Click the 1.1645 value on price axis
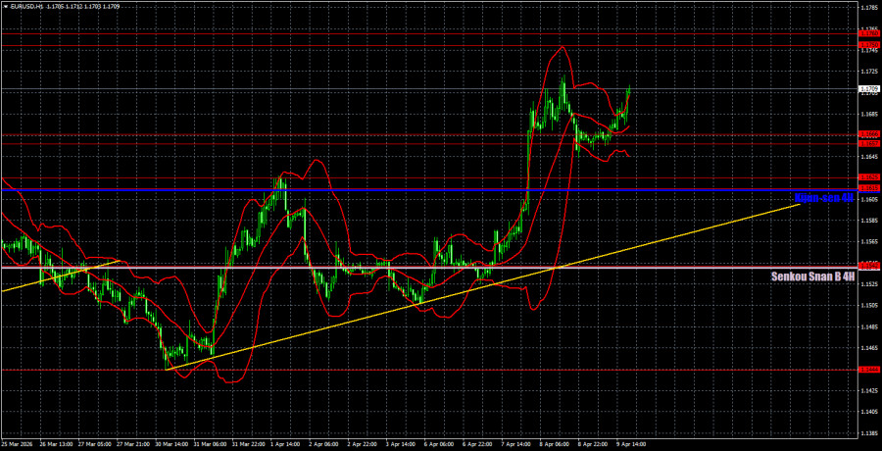The image size is (882, 451). click(869, 157)
